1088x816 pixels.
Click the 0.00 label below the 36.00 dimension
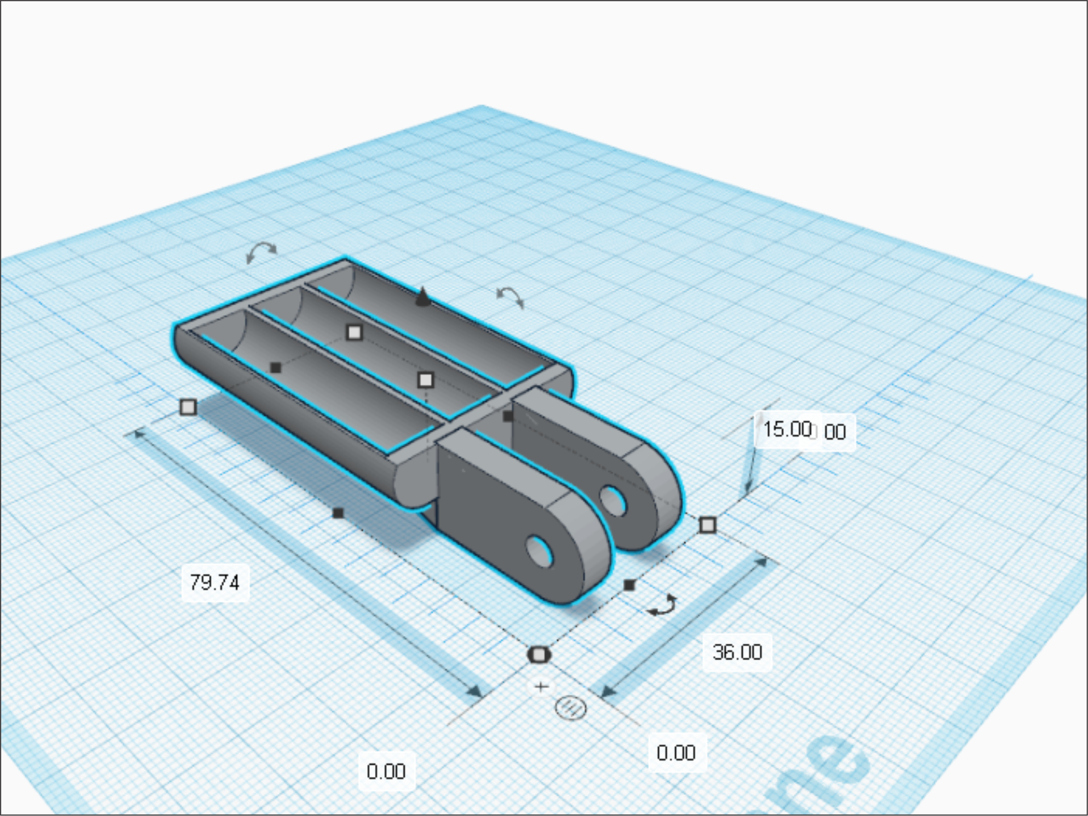point(675,752)
